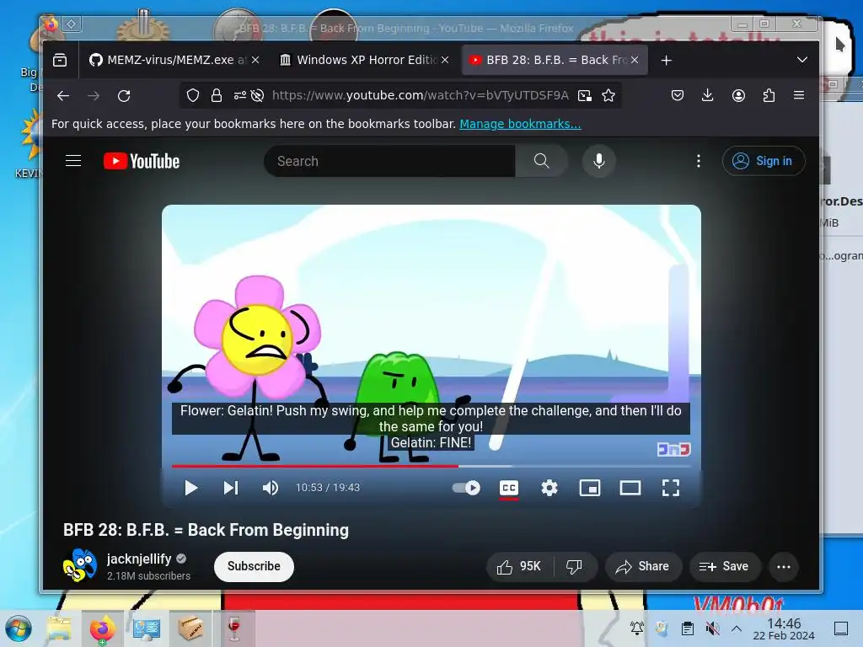Screen dimensions: 863x647
Task: Click YouTube search magnifier button
Action: pos(542,161)
